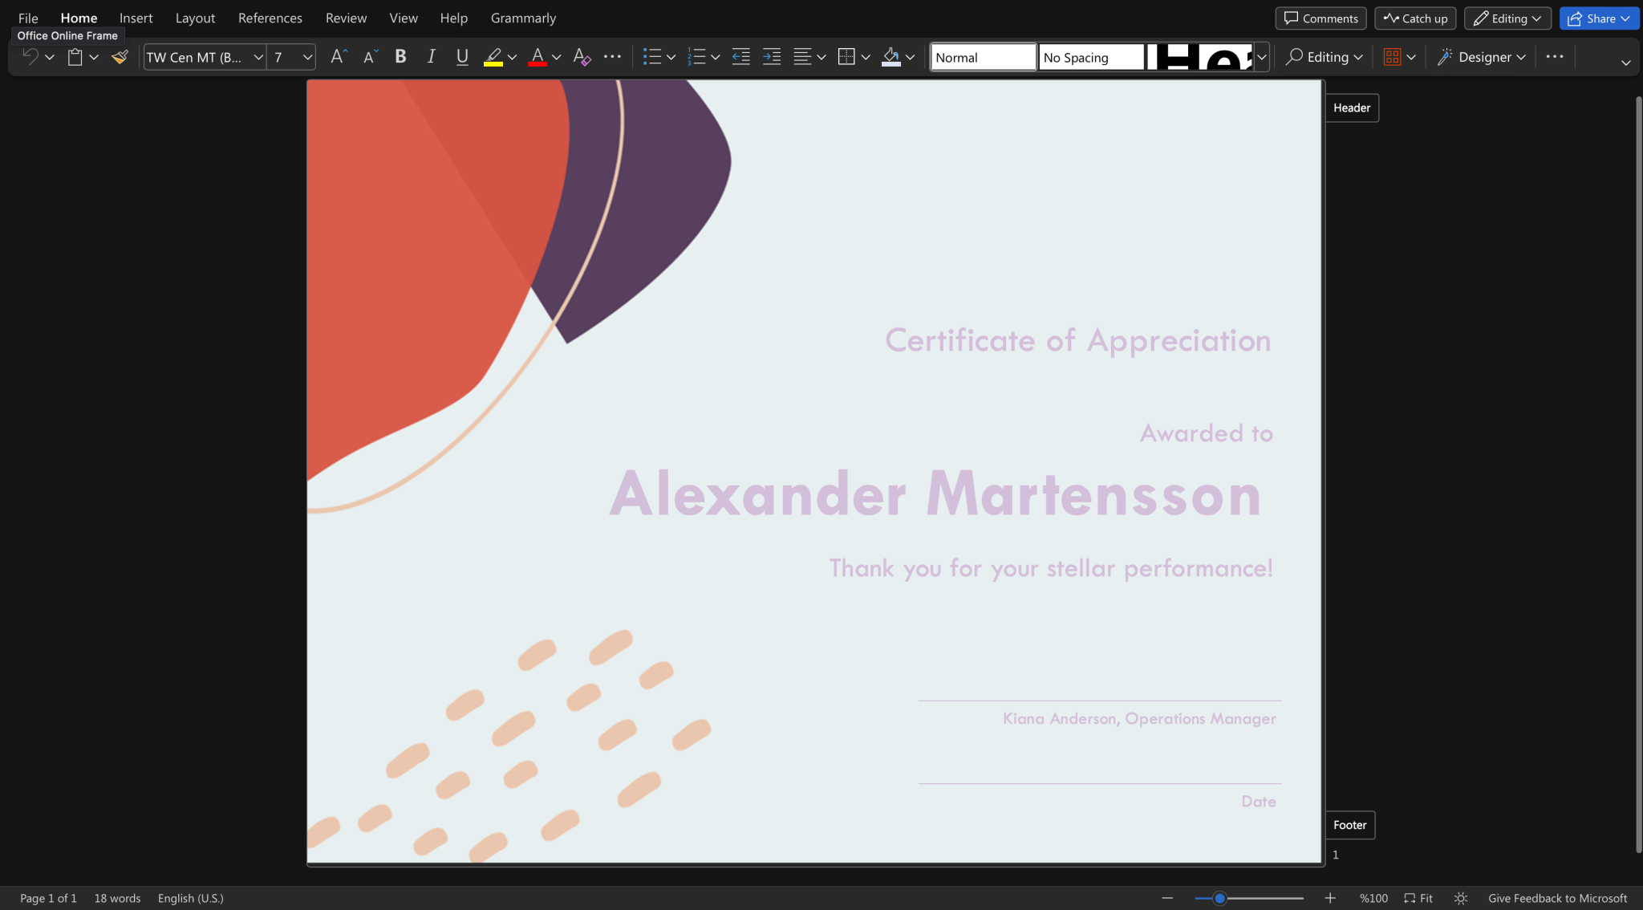
Task: Toggle underline formatting
Action: coord(461,56)
